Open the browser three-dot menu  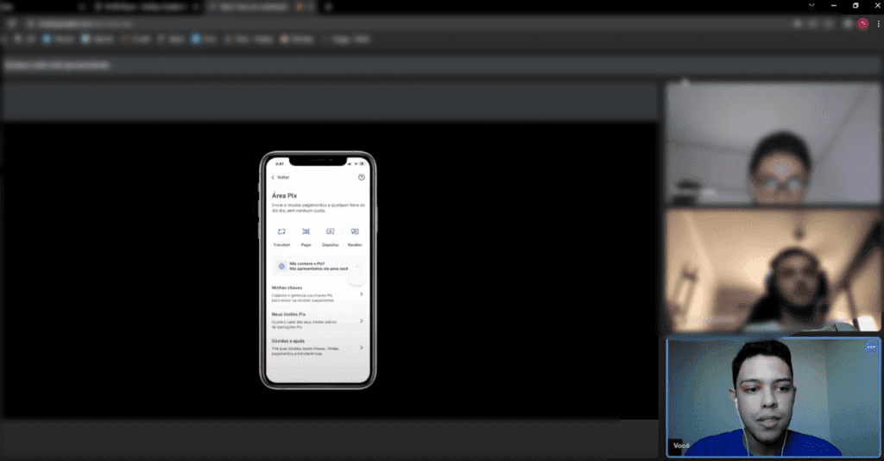pos(878,23)
